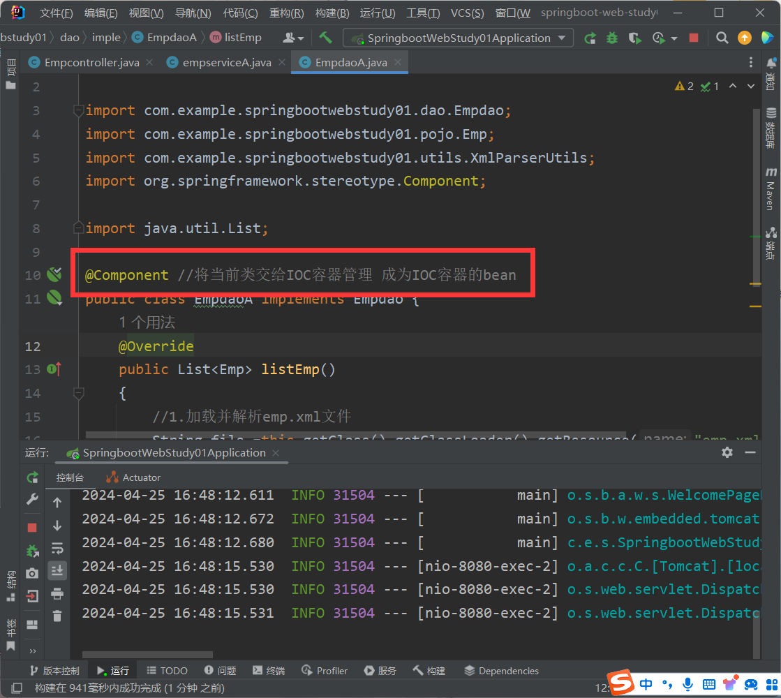Collapse the listEmp method body fold
781x698 pixels.
tap(79, 393)
